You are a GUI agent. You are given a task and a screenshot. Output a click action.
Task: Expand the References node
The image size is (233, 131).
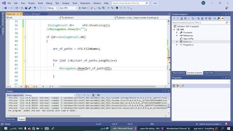177,36
